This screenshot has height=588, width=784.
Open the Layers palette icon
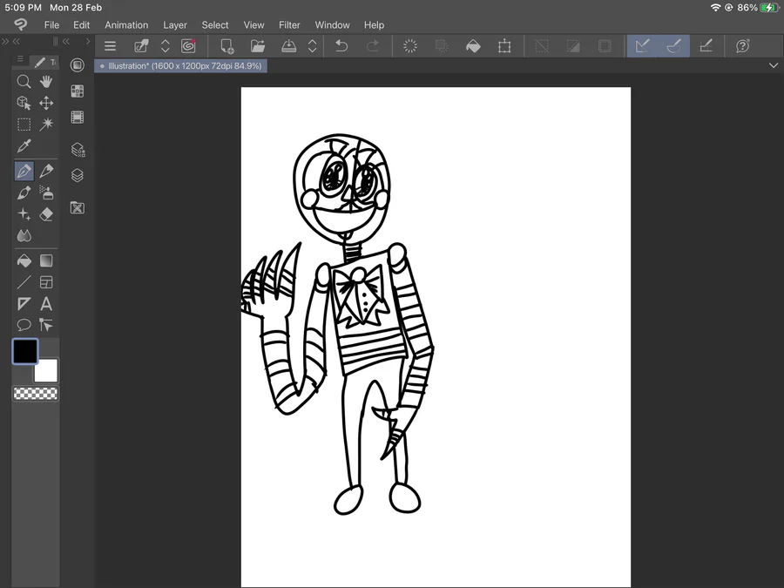[x=77, y=175]
